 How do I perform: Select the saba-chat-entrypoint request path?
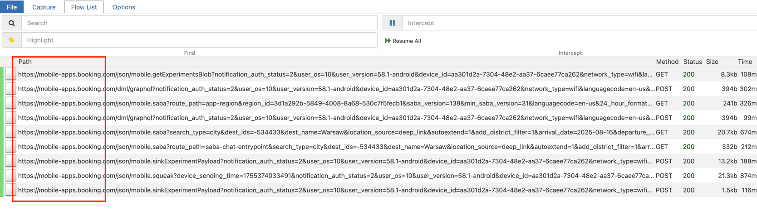336,147
